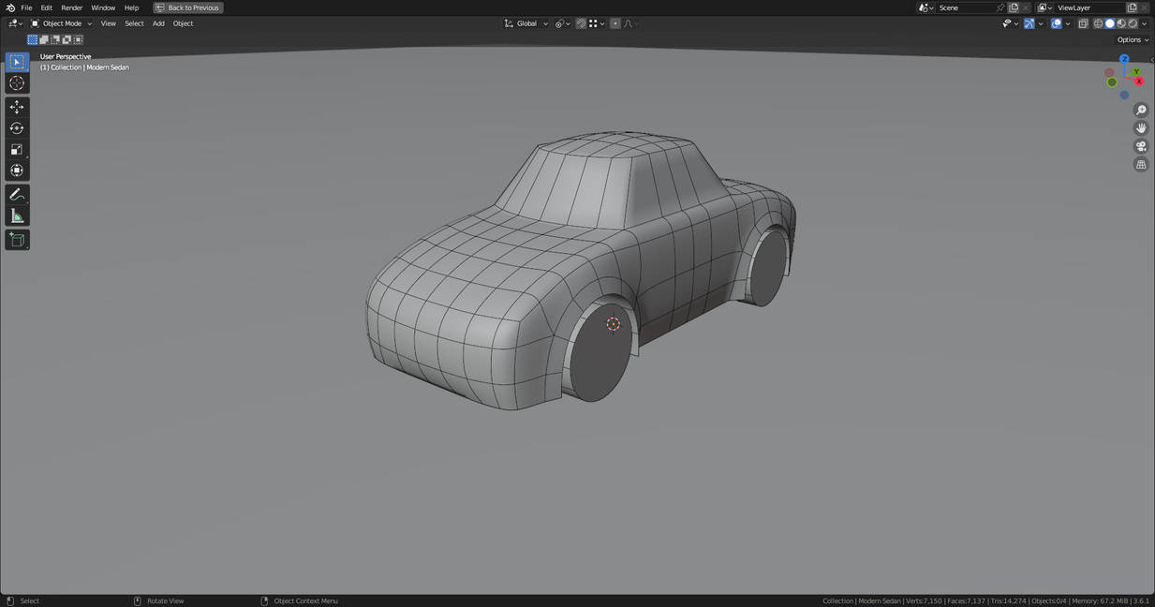Open the Render menu
This screenshot has height=607, width=1155.
[72, 7]
